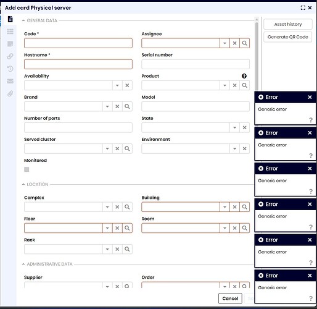Search for a Floor
This screenshot has width=317, height=309.
[127, 228]
